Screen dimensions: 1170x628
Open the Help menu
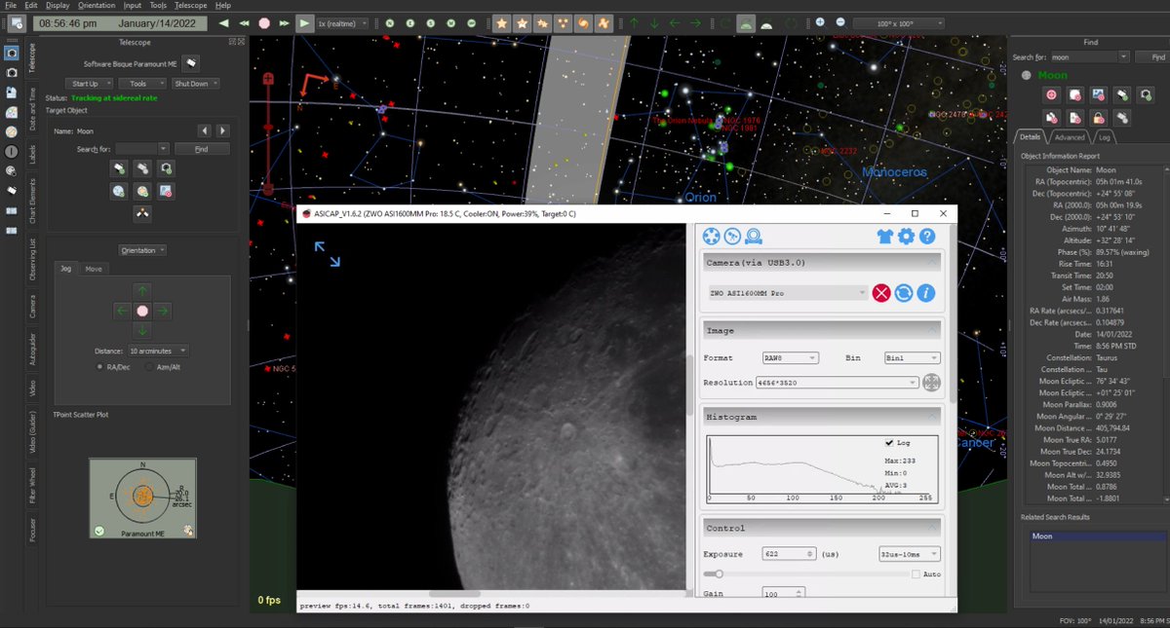223,5
